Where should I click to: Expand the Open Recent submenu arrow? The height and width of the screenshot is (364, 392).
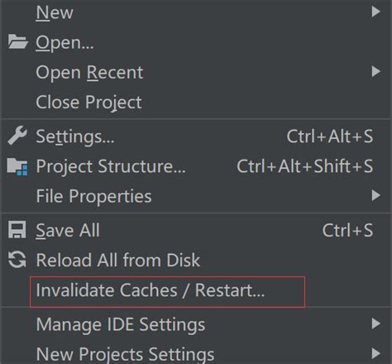(376, 72)
